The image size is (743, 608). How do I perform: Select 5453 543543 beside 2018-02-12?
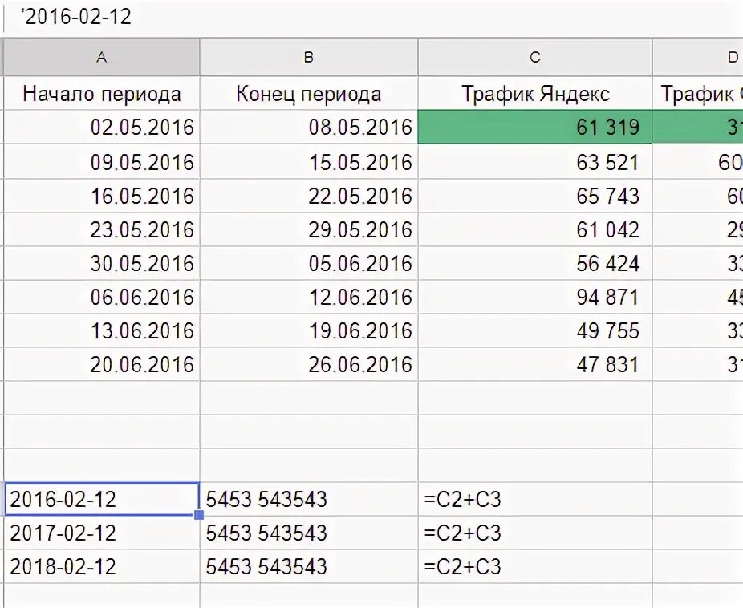click(308, 566)
